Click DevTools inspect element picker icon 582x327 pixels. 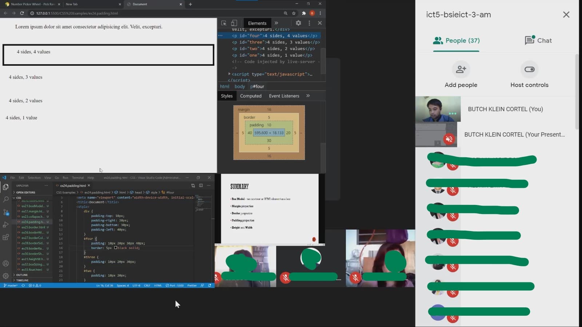point(224,23)
